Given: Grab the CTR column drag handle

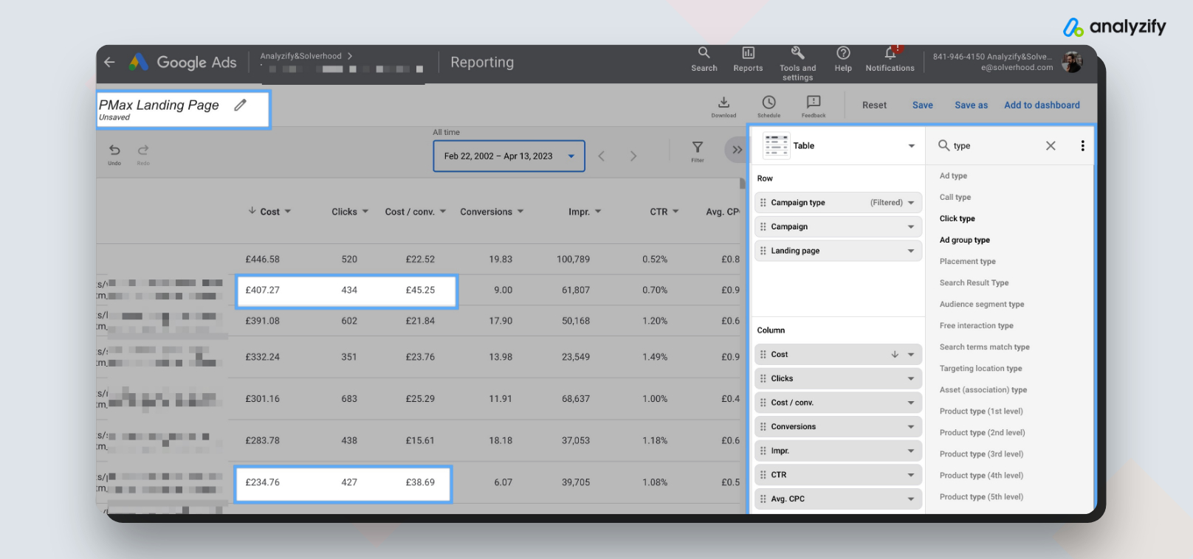Looking at the screenshot, I should point(763,475).
